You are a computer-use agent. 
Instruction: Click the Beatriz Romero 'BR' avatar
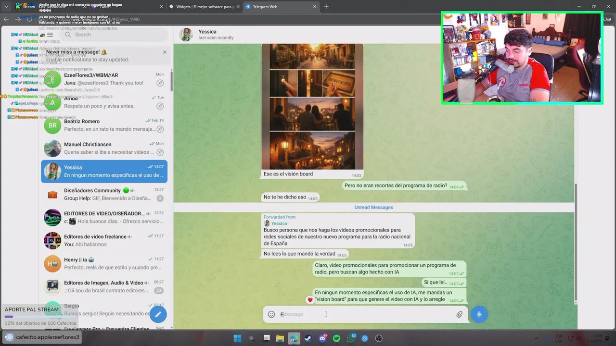tap(52, 125)
